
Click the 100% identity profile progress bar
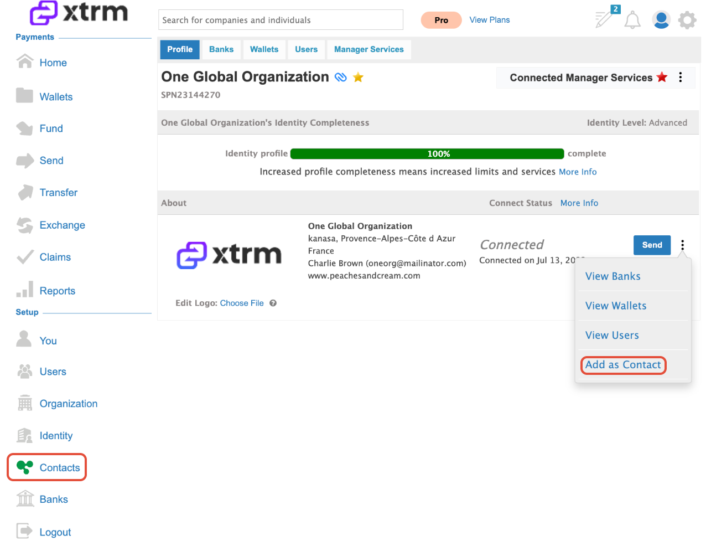pos(427,153)
